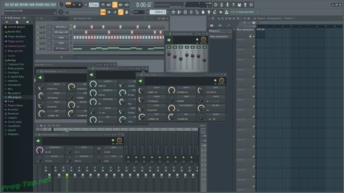This screenshot has width=344, height=193.
Task: Add a channel with the plus button
Action: (x=61, y=57)
